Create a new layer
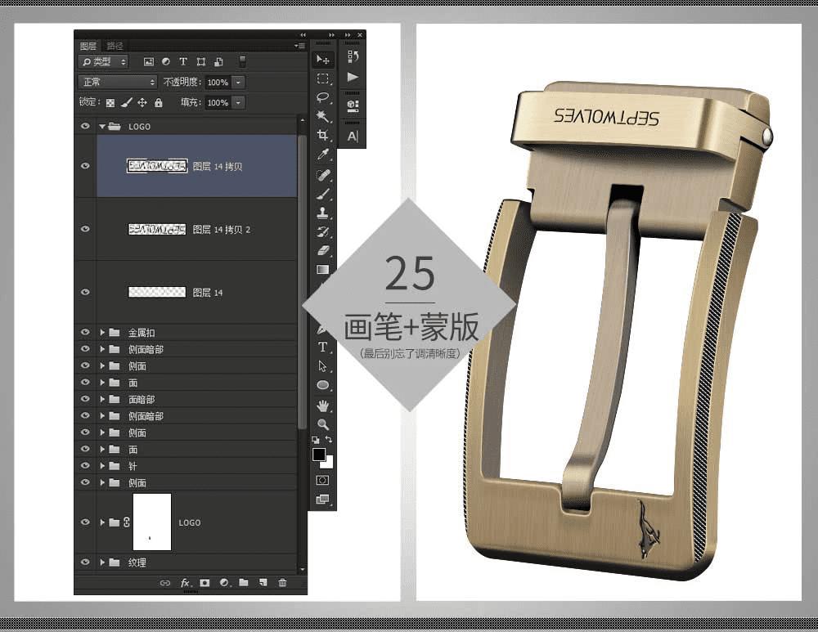 pyautogui.click(x=263, y=582)
